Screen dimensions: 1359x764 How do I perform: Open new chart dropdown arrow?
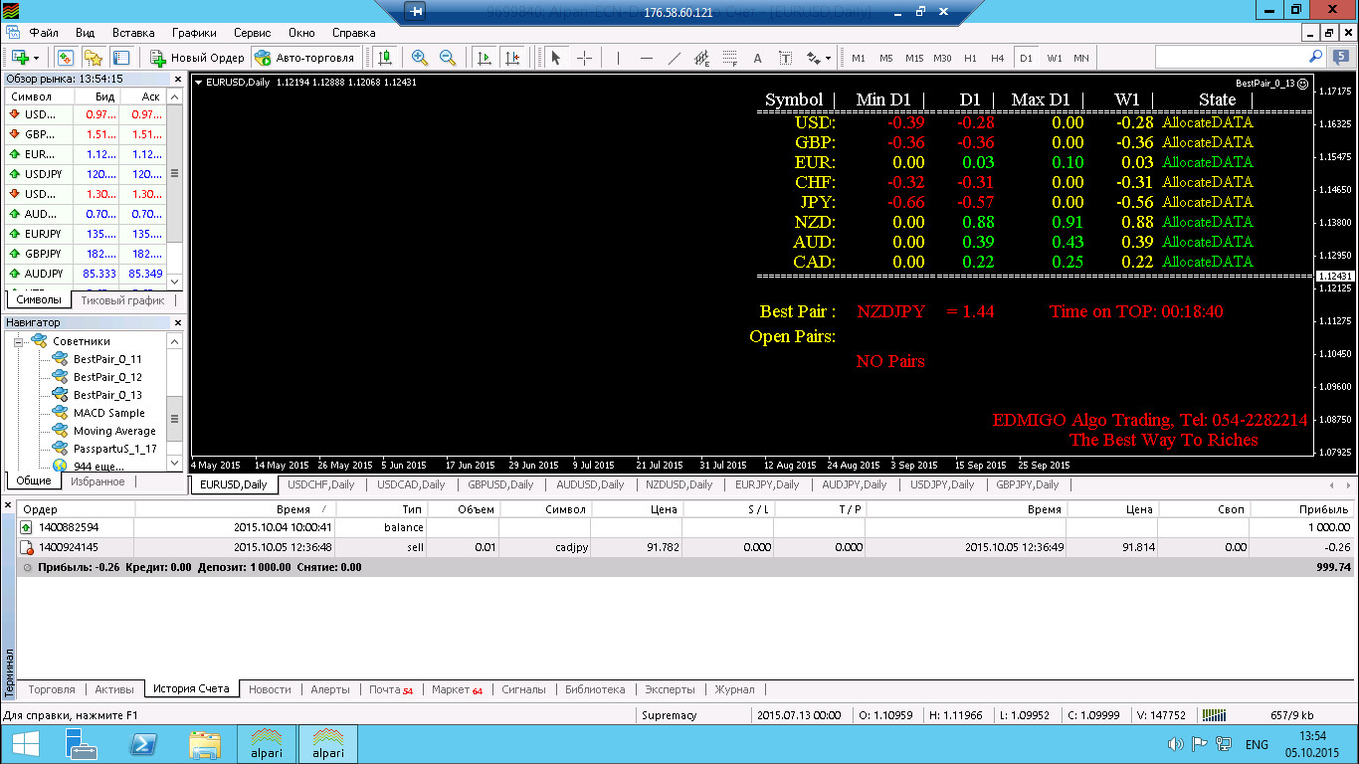[x=35, y=58]
